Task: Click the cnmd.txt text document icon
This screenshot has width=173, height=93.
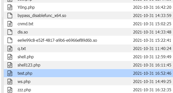Action: click(x=10, y=24)
